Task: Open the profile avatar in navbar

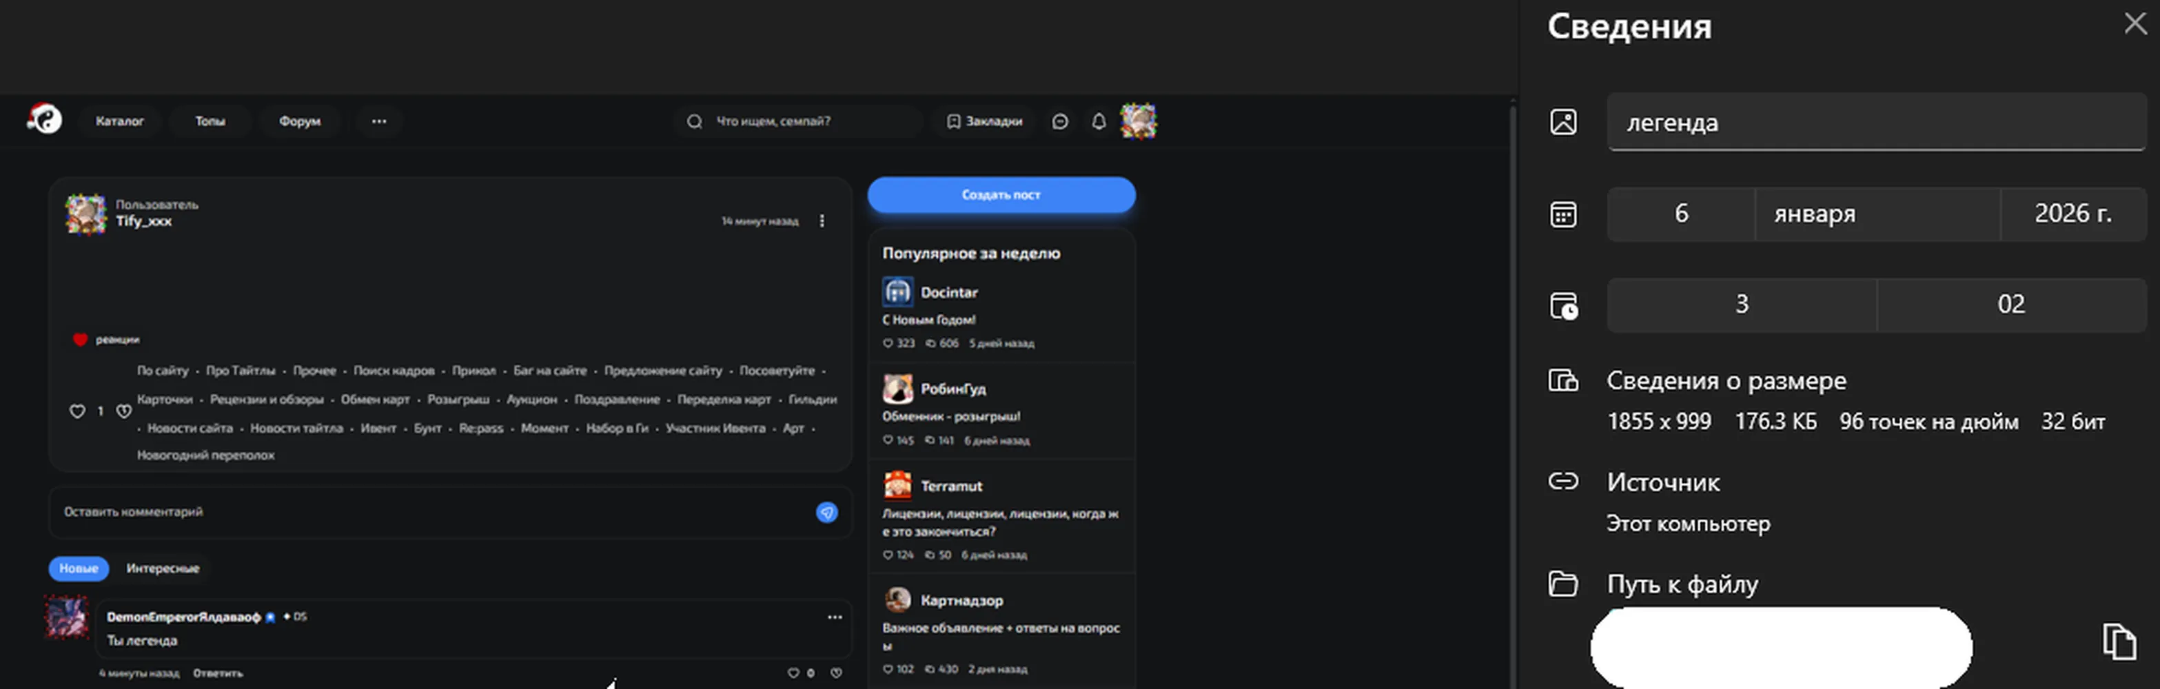Action: (x=1139, y=121)
